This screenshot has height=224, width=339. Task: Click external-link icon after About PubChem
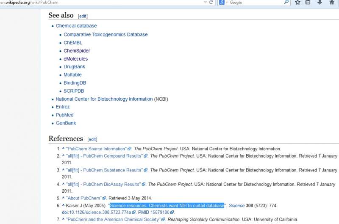pos(104,198)
